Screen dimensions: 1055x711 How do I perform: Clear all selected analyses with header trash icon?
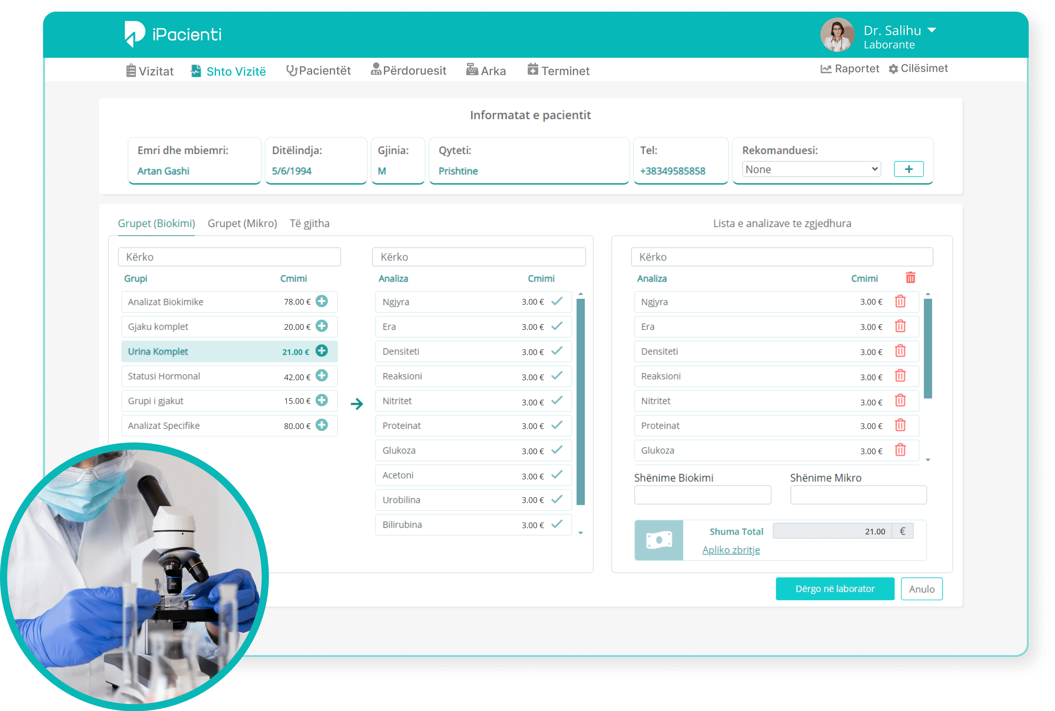click(910, 278)
